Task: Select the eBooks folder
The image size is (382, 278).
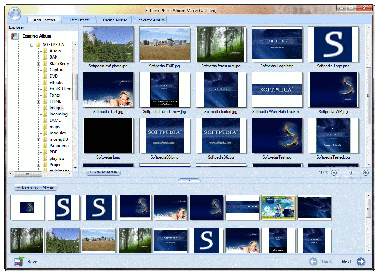Action: pyautogui.click(x=56, y=82)
